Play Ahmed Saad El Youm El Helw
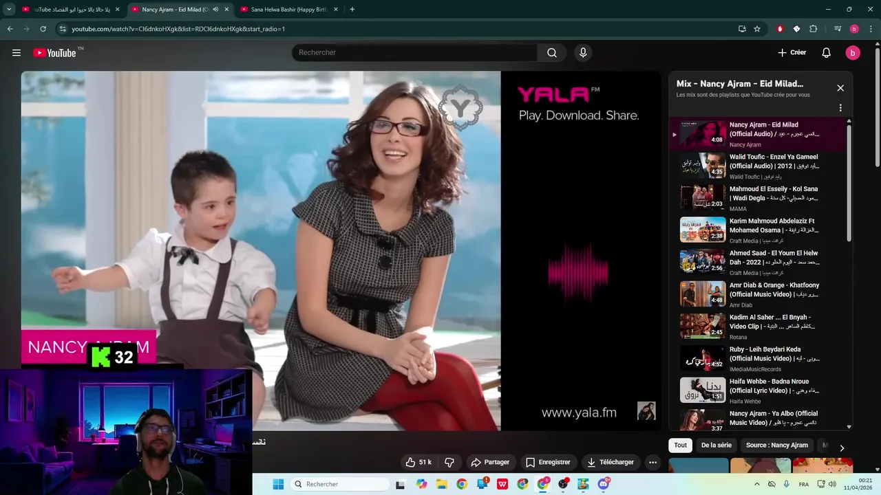The image size is (881, 495). [x=758, y=263]
